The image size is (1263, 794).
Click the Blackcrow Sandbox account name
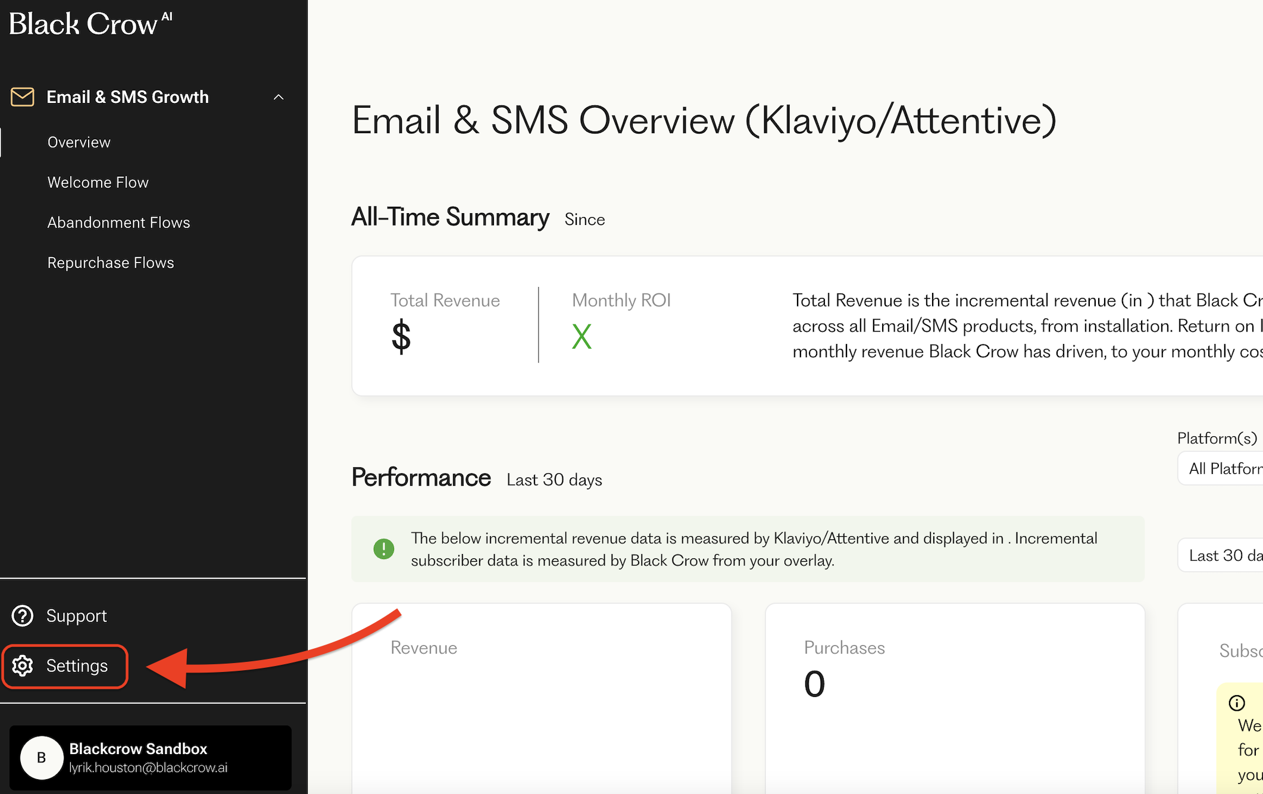click(x=139, y=749)
